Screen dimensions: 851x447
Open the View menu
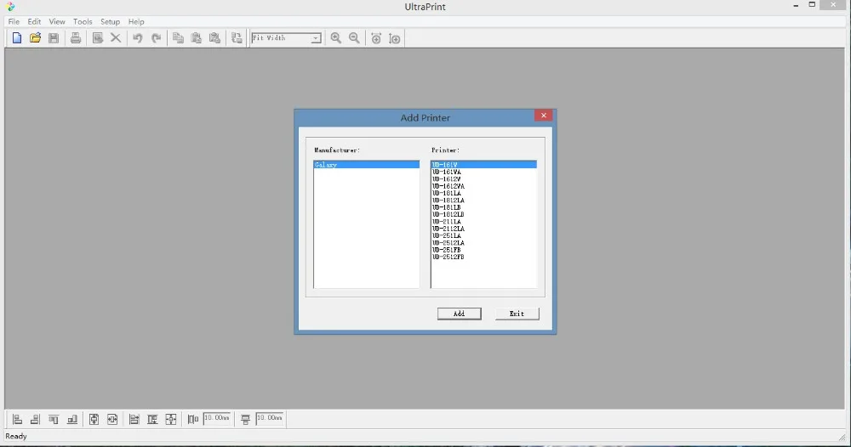(57, 22)
